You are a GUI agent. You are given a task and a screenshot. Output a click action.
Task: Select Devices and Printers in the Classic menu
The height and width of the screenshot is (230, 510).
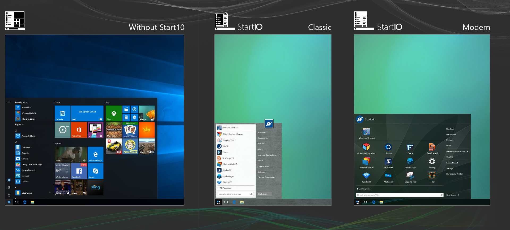pyautogui.click(x=266, y=178)
